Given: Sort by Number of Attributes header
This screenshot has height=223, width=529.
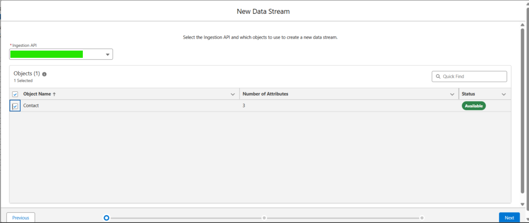Looking at the screenshot, I should [265, 94].
